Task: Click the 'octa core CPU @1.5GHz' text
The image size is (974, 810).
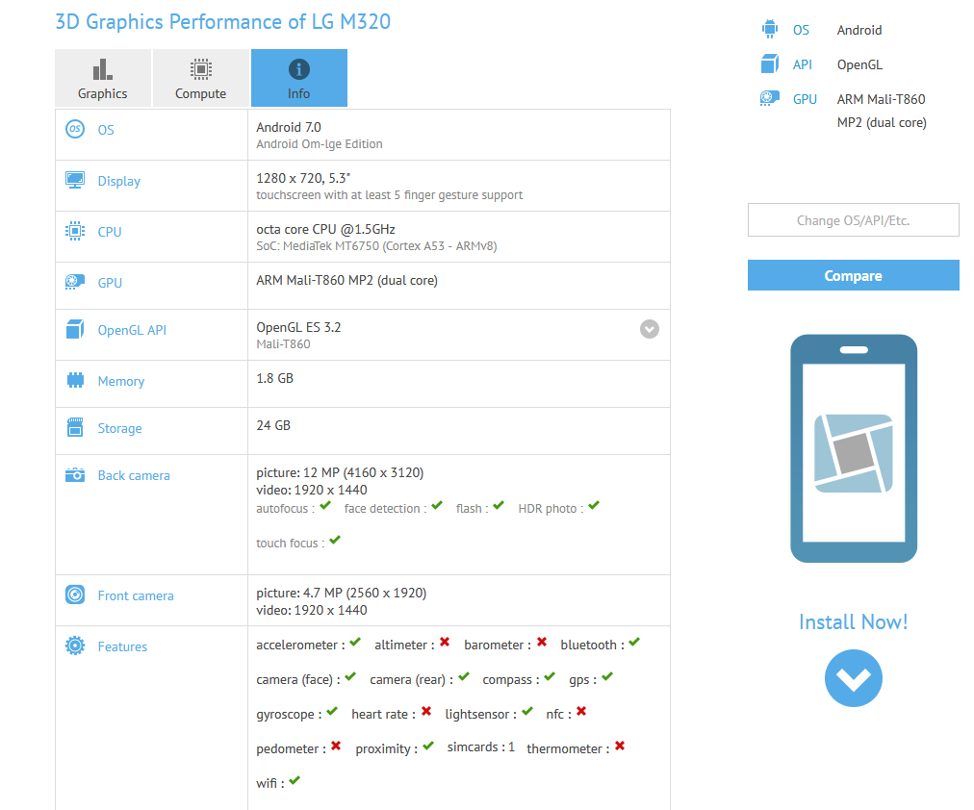Action: pos(325,229)
